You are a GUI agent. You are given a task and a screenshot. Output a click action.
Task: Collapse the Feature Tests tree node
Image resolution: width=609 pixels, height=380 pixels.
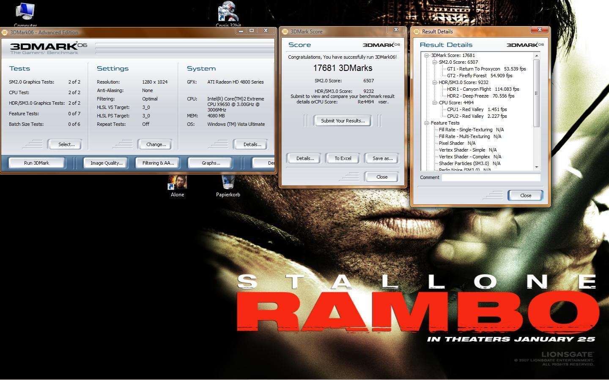click(426, 123)
